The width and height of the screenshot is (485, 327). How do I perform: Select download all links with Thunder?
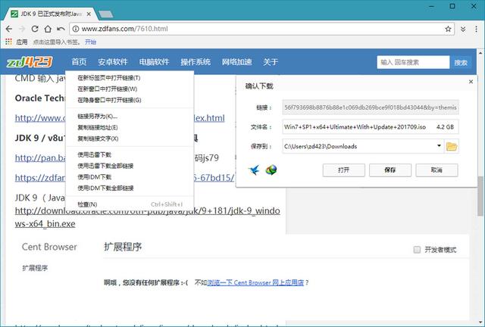pyautogui.click(x=130, y=166)
